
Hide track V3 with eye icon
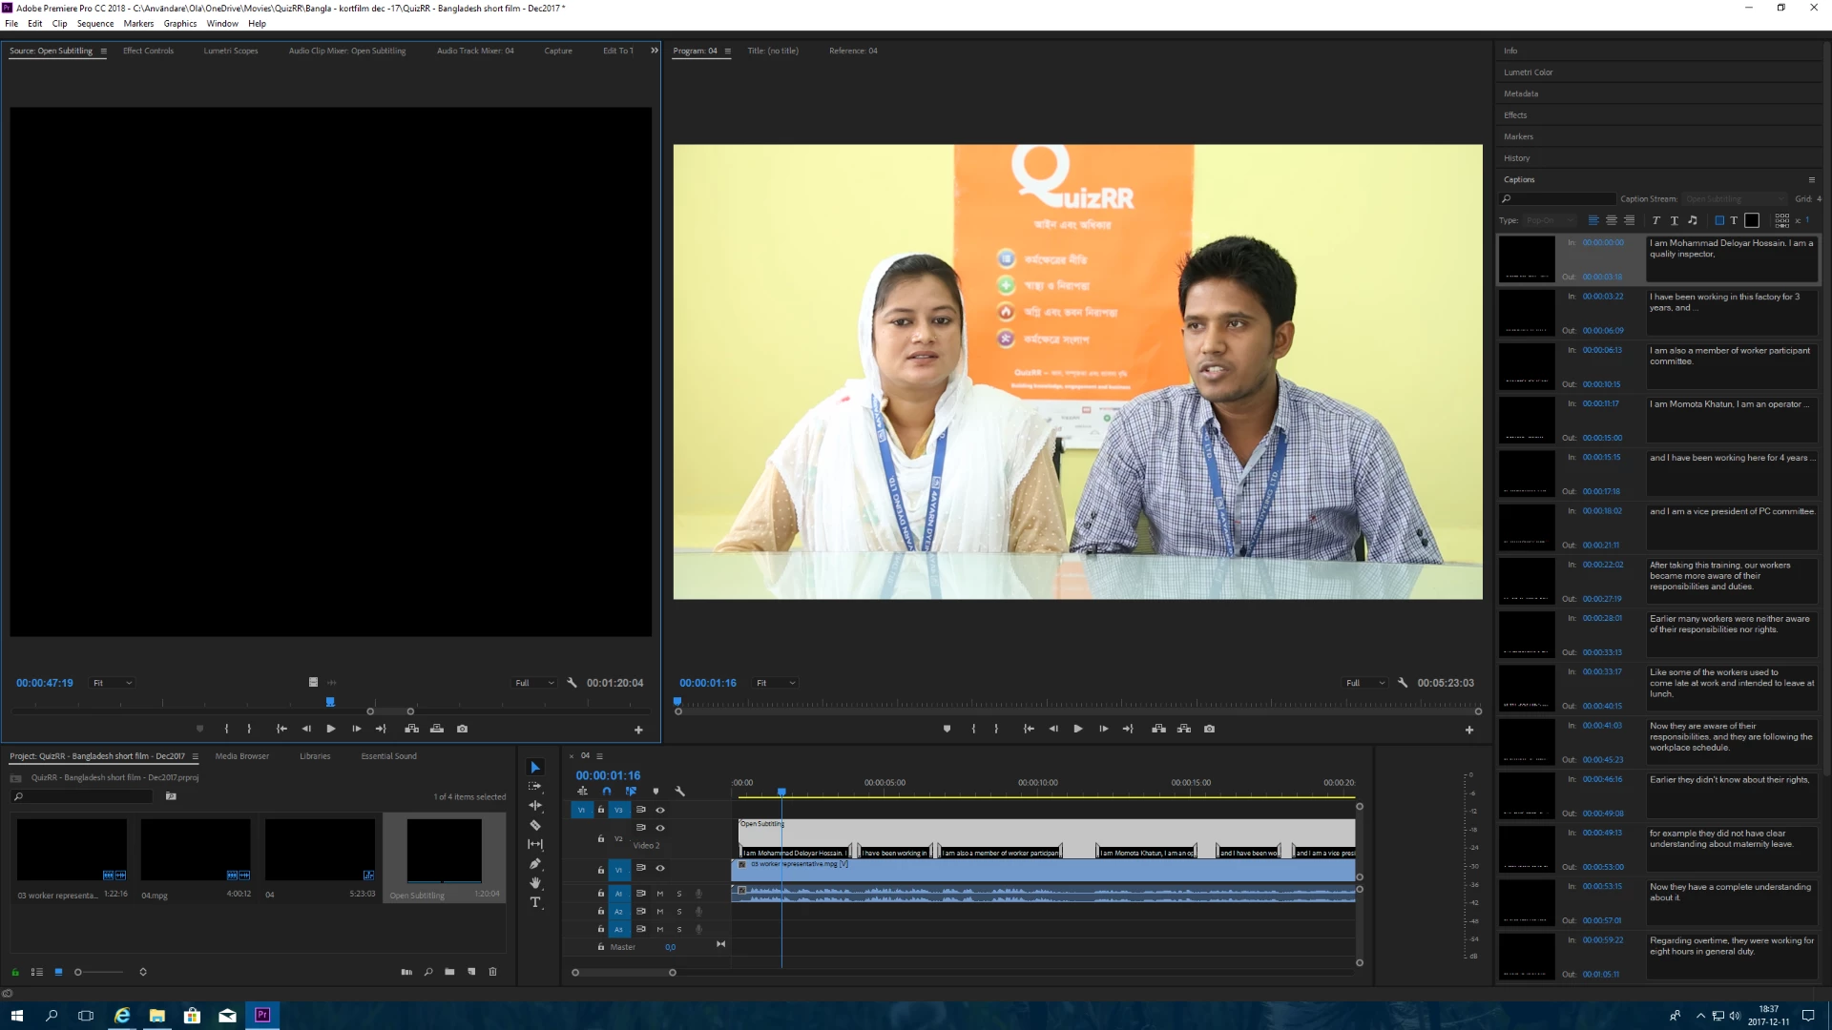[x=660, y=810]
